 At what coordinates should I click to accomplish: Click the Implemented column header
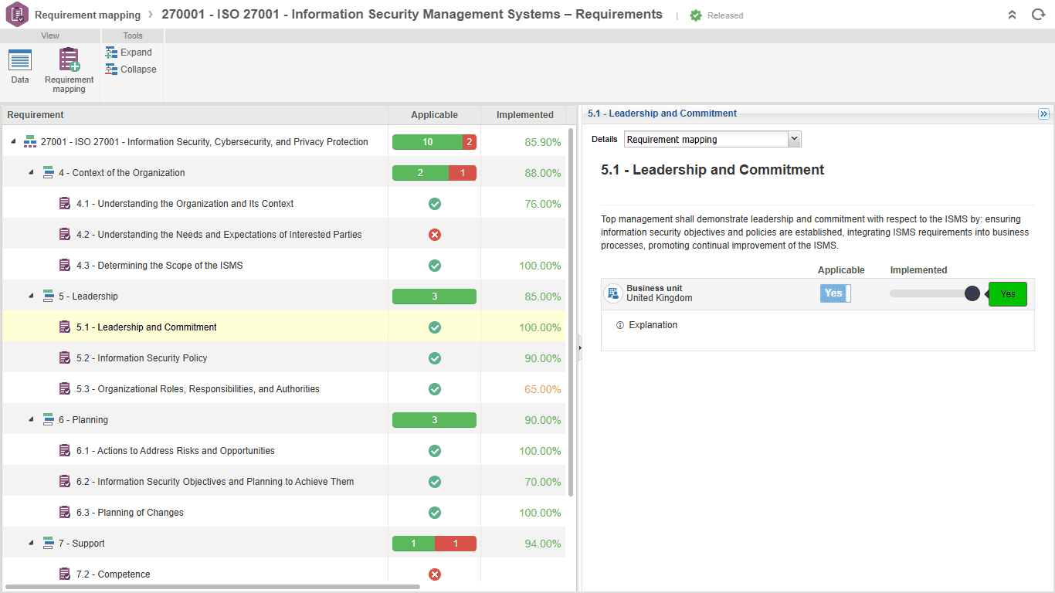pyautogui.click(x=525, y=115)
